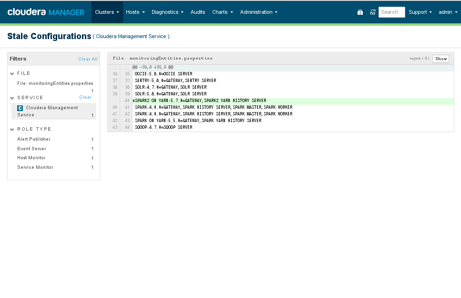
Task: Click the Show button for mgmt
Action: coord(441,59)
